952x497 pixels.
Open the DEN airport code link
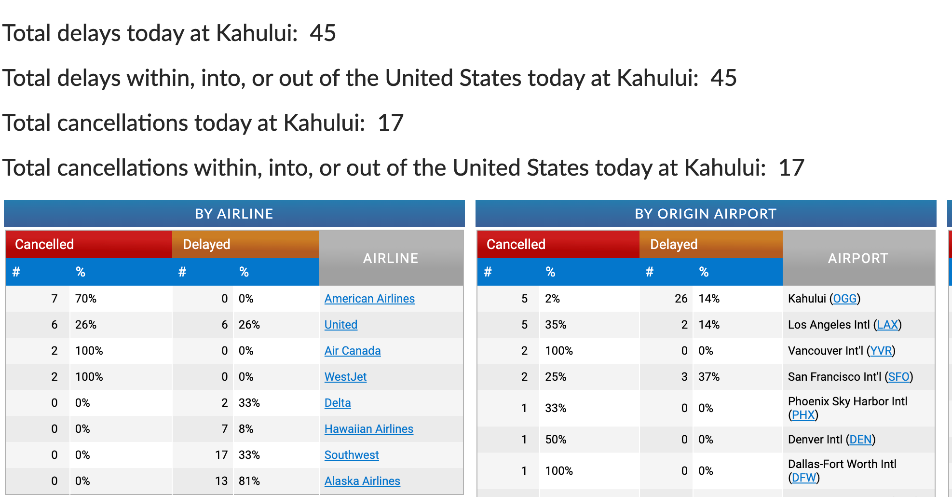860,440
